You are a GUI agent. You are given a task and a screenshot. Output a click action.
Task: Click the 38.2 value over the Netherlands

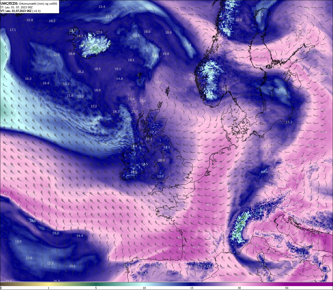220,166
